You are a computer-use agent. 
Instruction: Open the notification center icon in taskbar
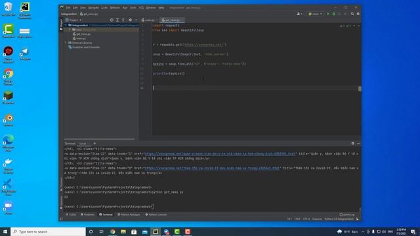413,231
